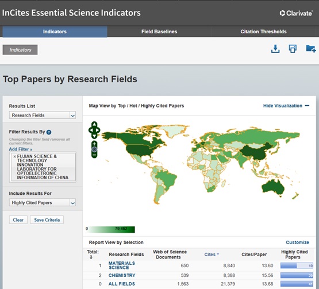
Task: Pan the map right with the arrow
Action: (x=98, y=130)
